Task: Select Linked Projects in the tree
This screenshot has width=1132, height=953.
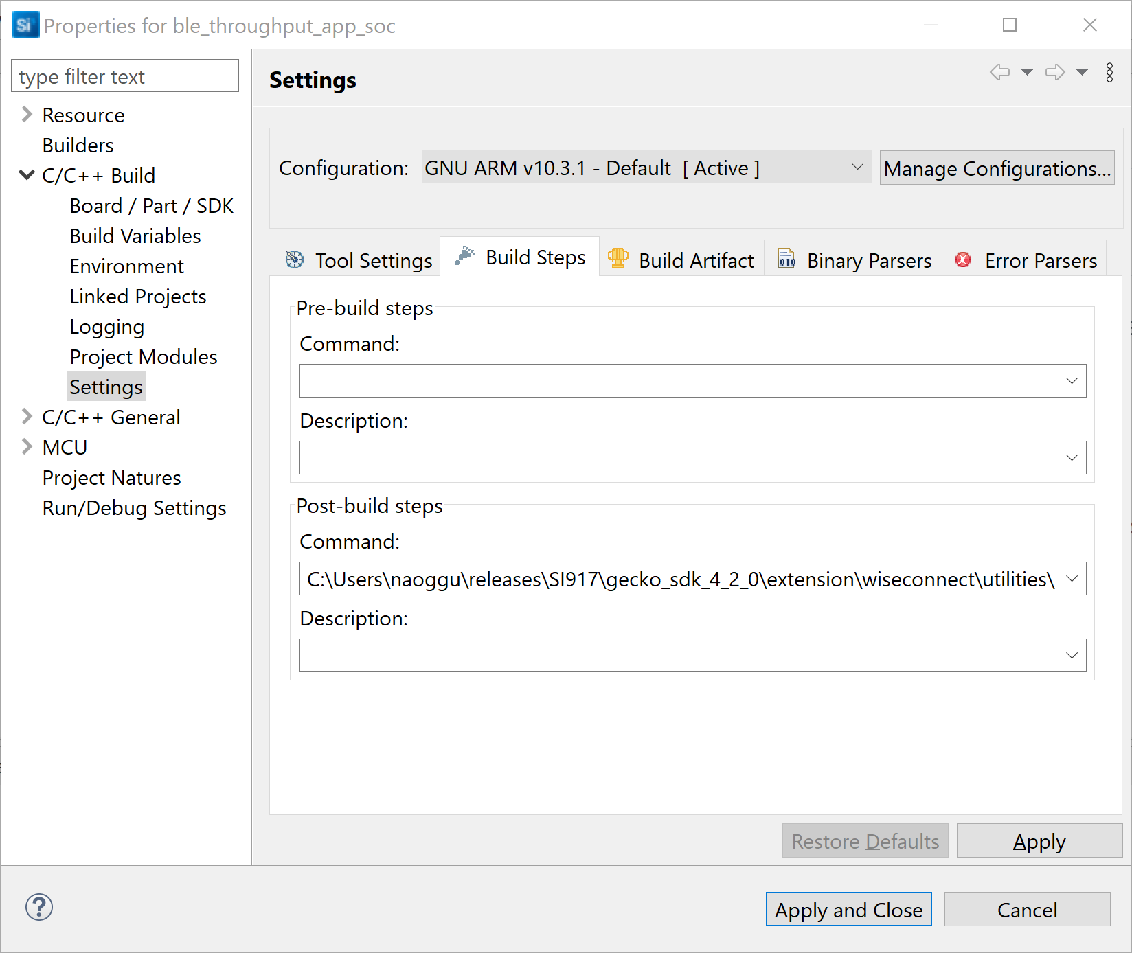Action: [137, 296]
